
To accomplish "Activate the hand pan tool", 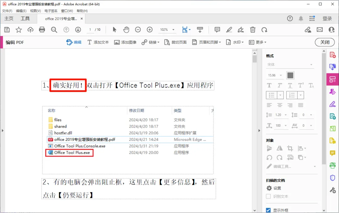I will 126,29.
